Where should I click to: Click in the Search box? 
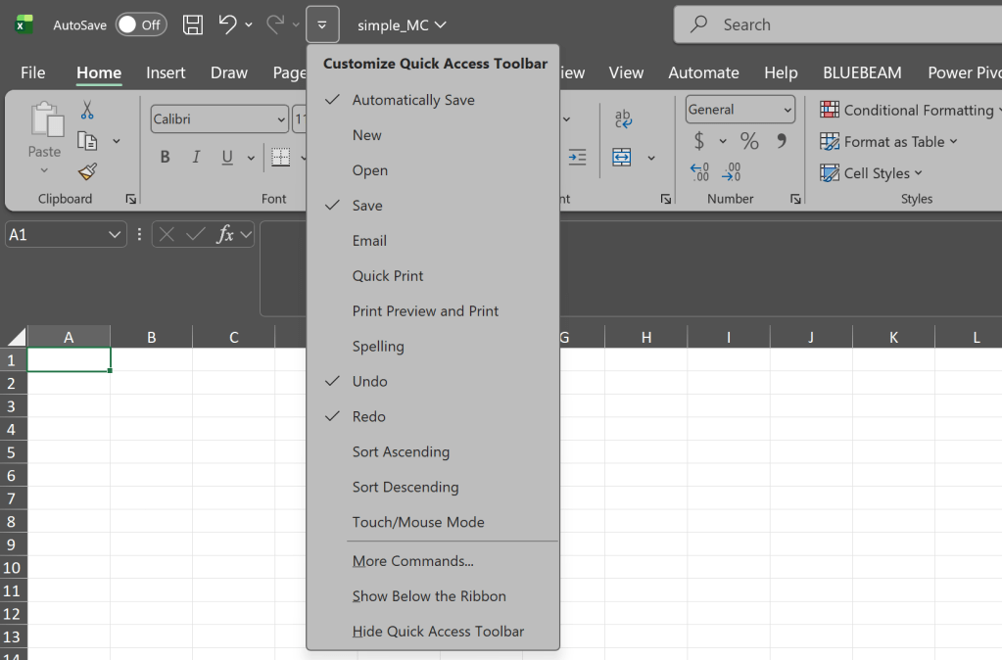point(837,24)
